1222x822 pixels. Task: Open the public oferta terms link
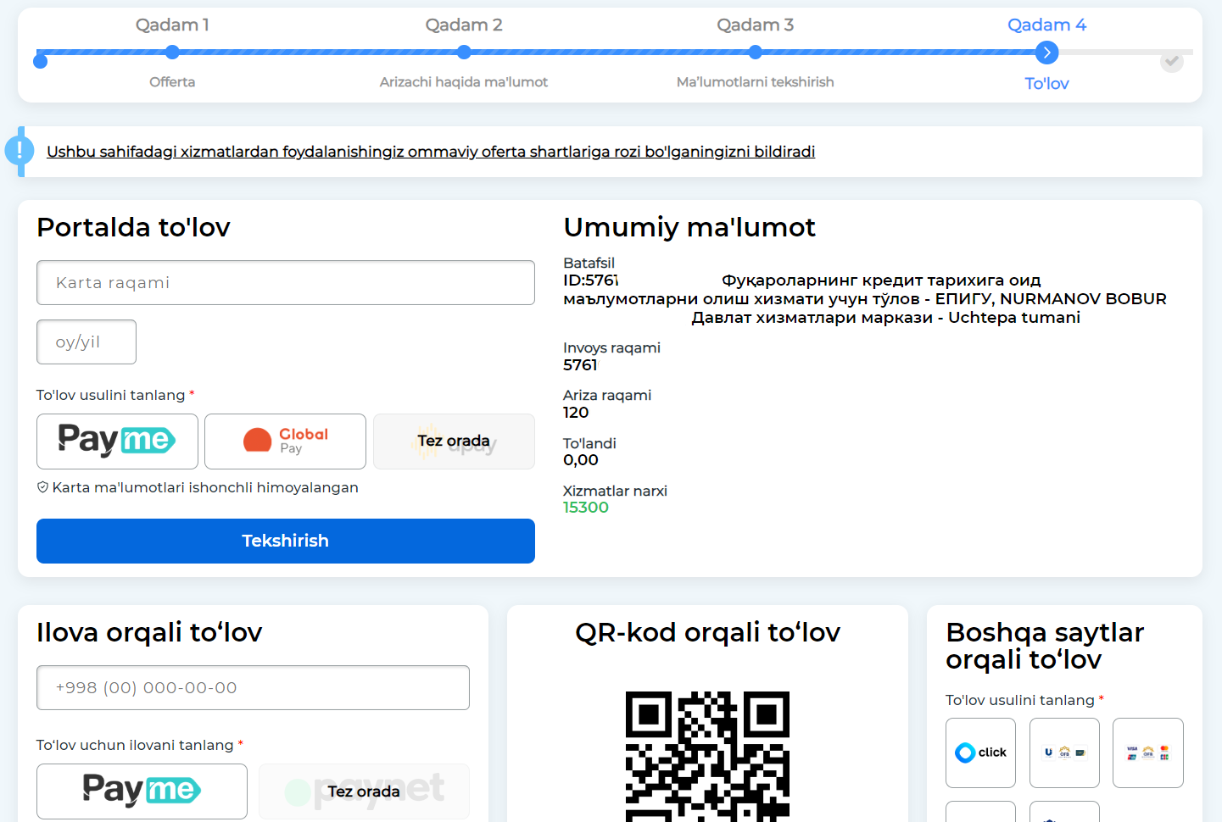coord(431,152)
